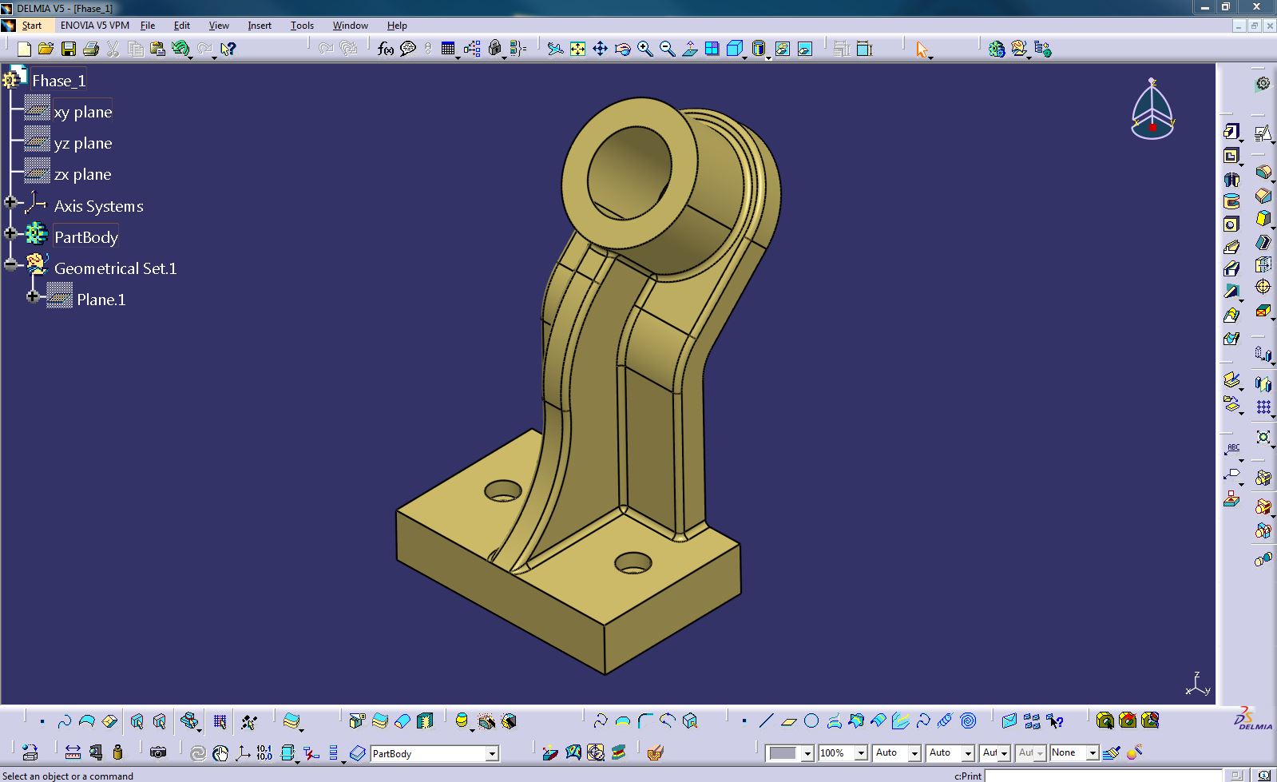1277x782 pixels.
Task: Click the Circle tool icon
Action: tap(811, 721)
